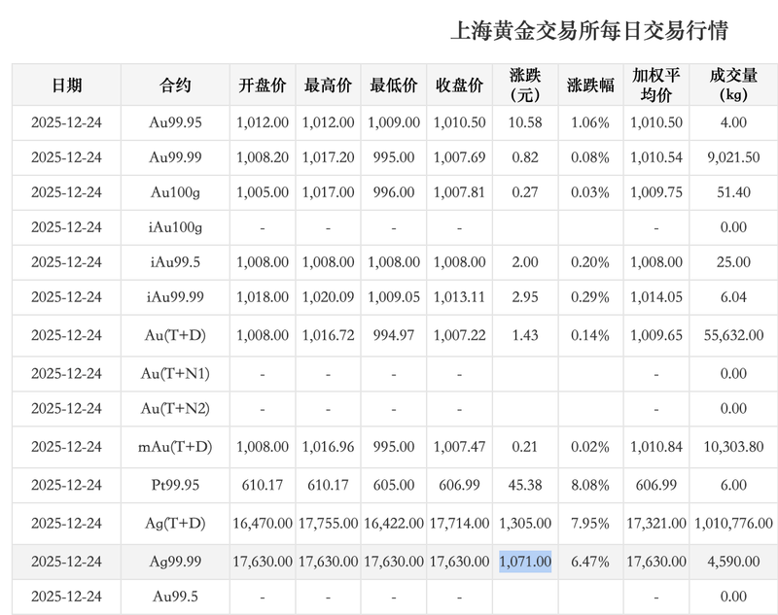Click the 开盘价 column header
778x615 pixels.
261,85
